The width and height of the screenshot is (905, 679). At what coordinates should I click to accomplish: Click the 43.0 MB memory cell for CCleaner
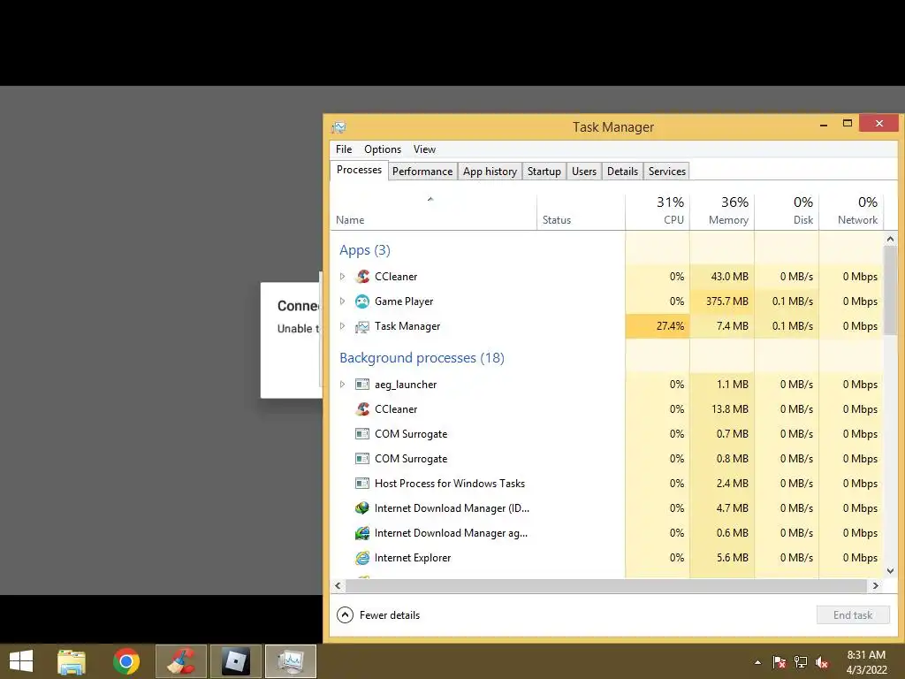tap(722, 277)
